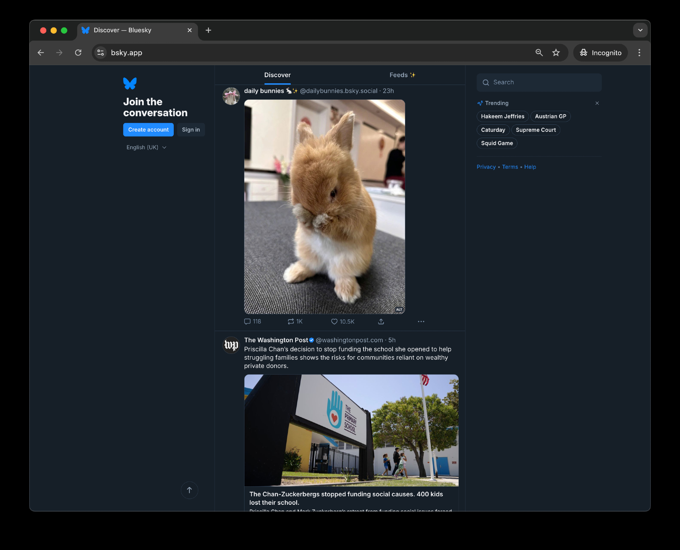This screenshot has width=680, height=550.
Task: Switch to the Feeds tab
Action: tap(402, 75)
